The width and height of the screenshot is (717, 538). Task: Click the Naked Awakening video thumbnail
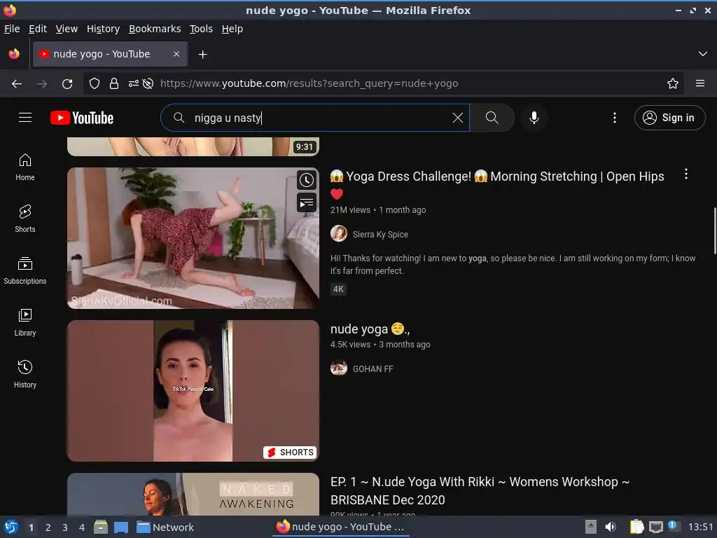pyautogui.click(x=193, y=494)
